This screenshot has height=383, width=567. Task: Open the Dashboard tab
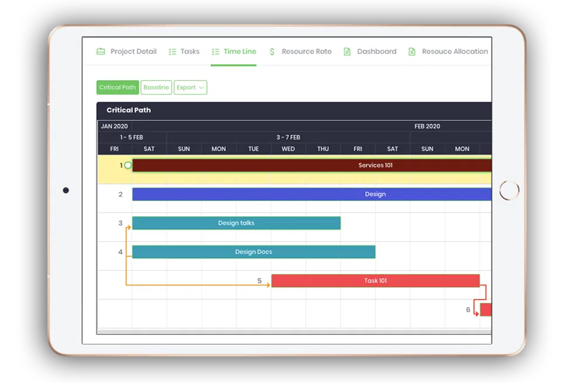point(376,51)
